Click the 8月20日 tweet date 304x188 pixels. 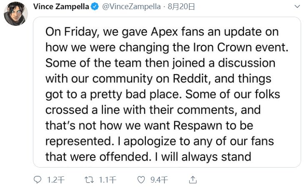pyautogui.click(x=176, y=8)
